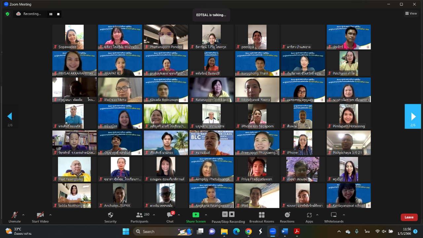Open the Reactions menu
The image size is (423, 238).
[x=287, y=217]
